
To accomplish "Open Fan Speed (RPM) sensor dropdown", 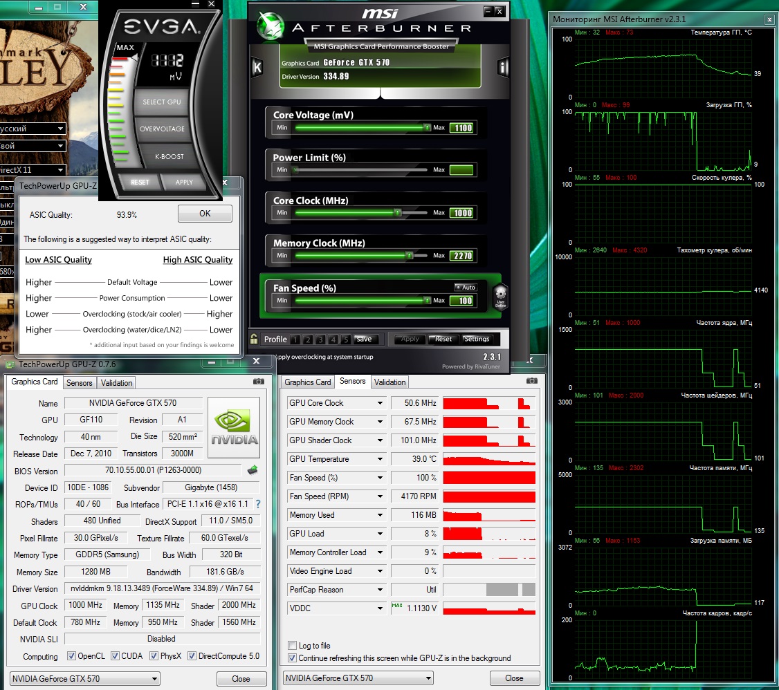I will (x=380, y=496).
